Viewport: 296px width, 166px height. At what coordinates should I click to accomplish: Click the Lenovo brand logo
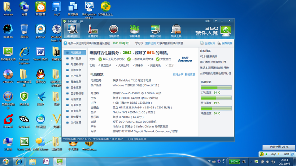click(185, 59)
